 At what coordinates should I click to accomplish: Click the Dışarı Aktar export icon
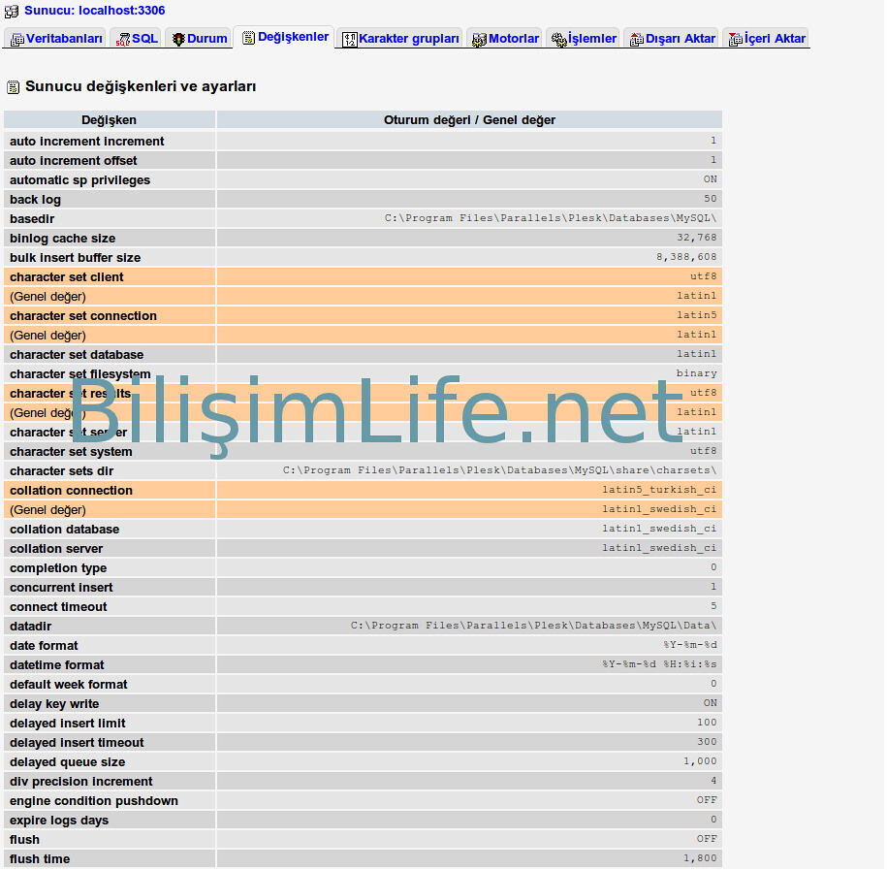[637, 40]
